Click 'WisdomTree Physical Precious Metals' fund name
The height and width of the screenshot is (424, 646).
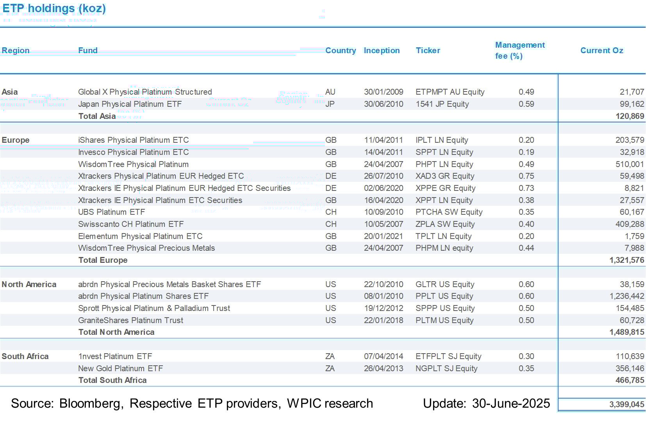[146, 248]
